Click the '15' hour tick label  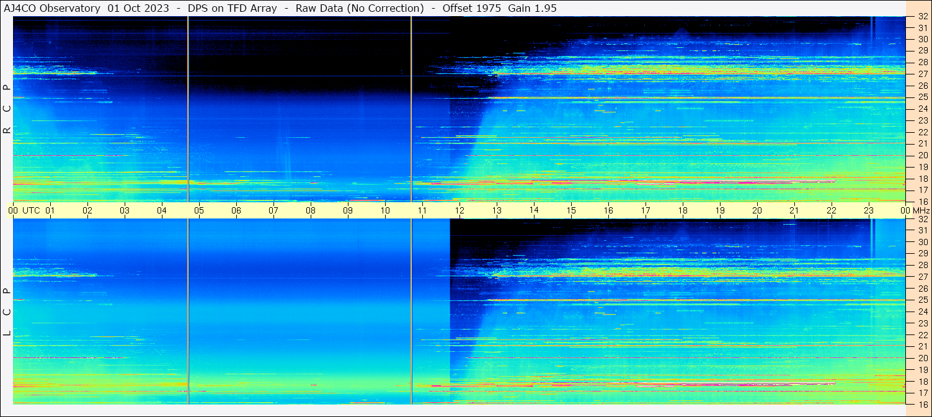[571, 210]
